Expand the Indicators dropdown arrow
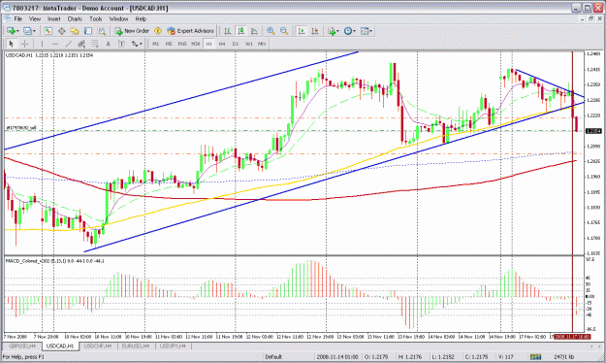This screenshot has width=606, height=363. [x=337, y=31]
